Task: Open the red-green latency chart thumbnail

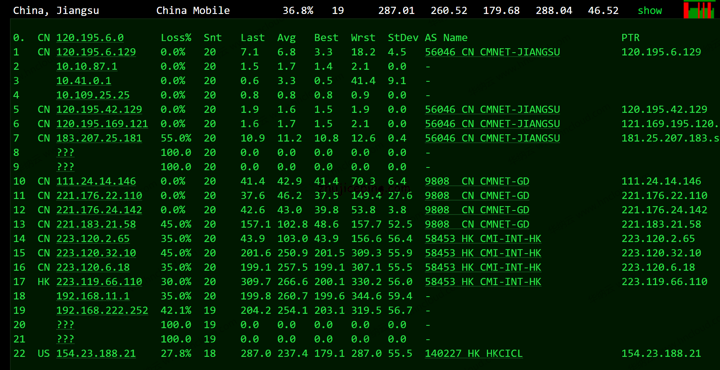Action: click(x=699, y=10)
